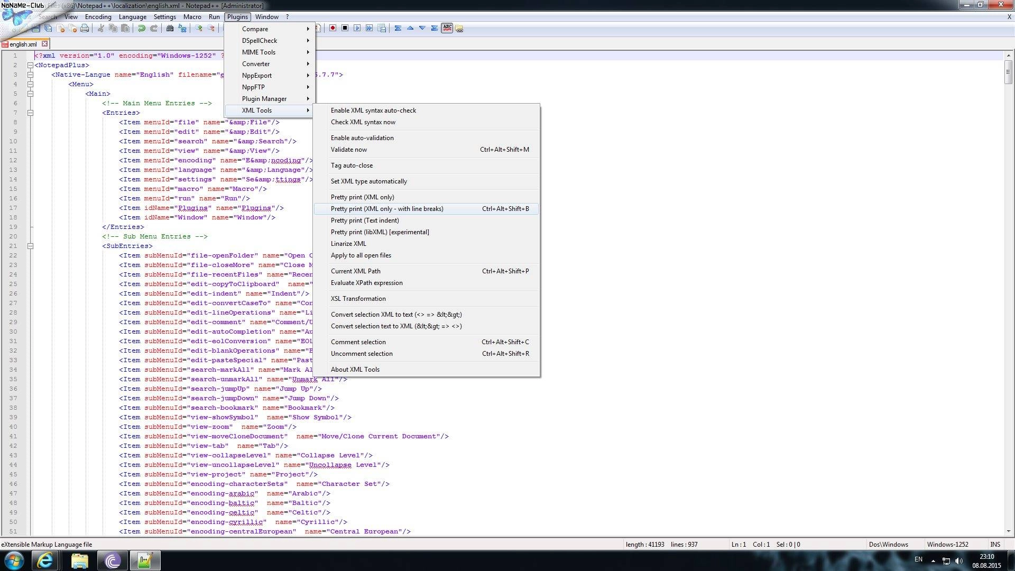This screenshot has width=1015, height=571.
Task: Collapse the Entries fold marker on line 7
Action: point(30,113)
